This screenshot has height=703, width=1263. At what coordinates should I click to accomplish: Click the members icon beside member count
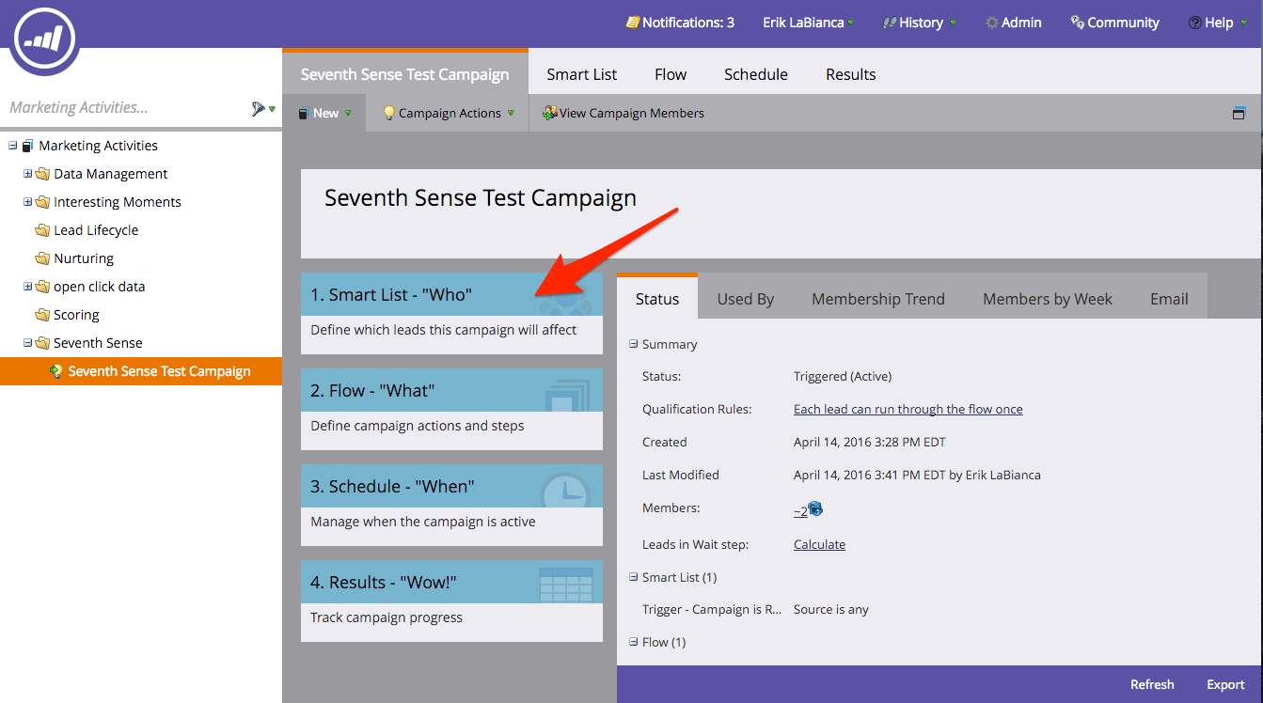[x=815, y=509]
